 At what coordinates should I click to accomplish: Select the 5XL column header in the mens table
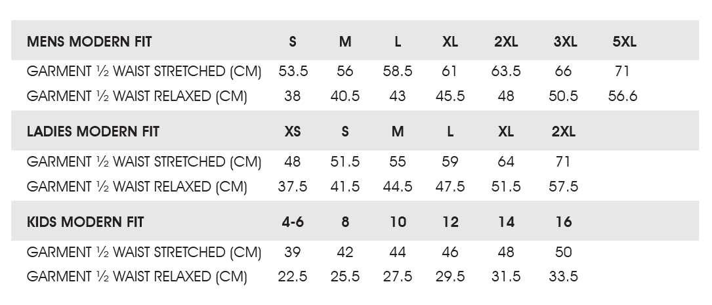point(624,42)
